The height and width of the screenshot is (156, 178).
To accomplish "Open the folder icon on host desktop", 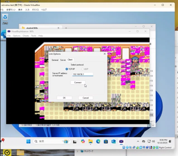I will click(21, 152).
